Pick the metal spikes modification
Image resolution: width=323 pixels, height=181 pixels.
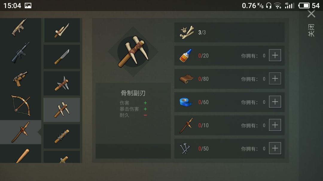pyautogui.click(x=62, y=83)
